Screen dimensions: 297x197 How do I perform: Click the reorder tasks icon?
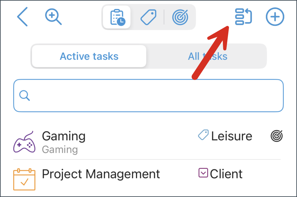click(x=243, y=17)
